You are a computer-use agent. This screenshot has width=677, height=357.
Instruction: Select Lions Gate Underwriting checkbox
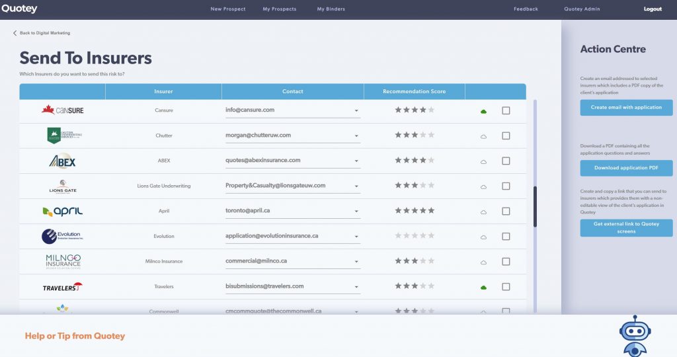click(506, 186)
